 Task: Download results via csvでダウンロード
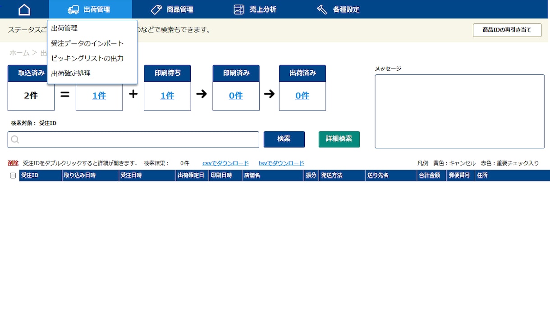click(x=225, y=163)
